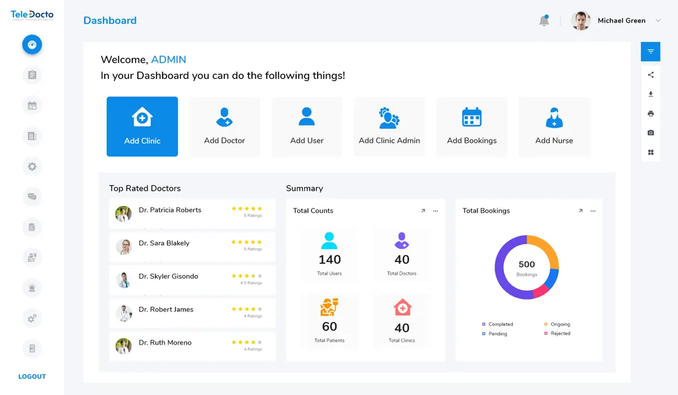Screen dimensions: 678x395
Task: Click the LOGOUT link
Action: point(32,376)
